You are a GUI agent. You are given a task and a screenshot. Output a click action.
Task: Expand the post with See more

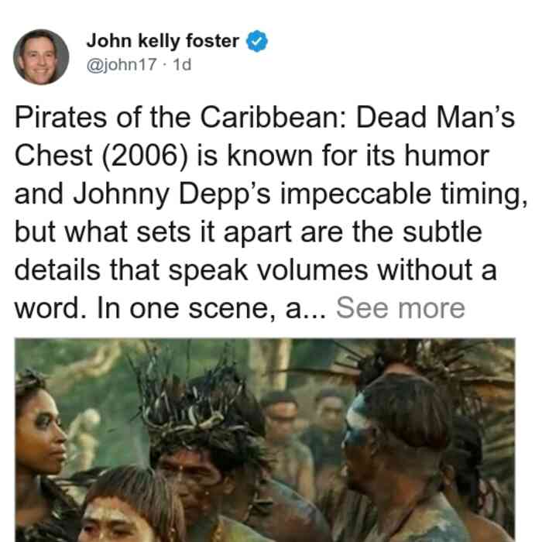coord(400,307)
